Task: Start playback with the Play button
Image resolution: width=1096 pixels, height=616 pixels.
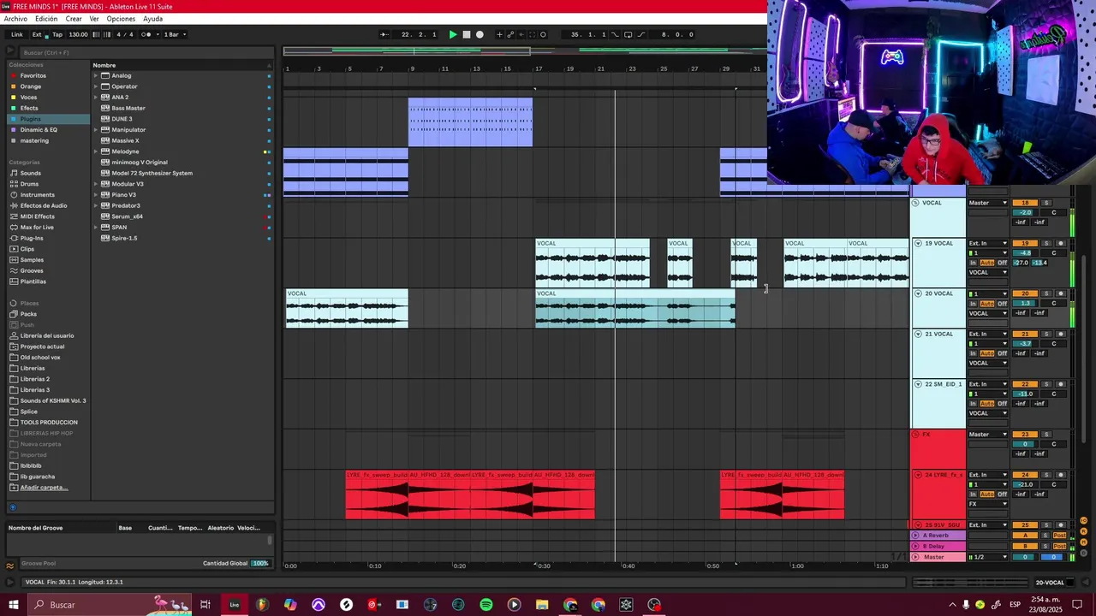Action: tap(453, 34)
